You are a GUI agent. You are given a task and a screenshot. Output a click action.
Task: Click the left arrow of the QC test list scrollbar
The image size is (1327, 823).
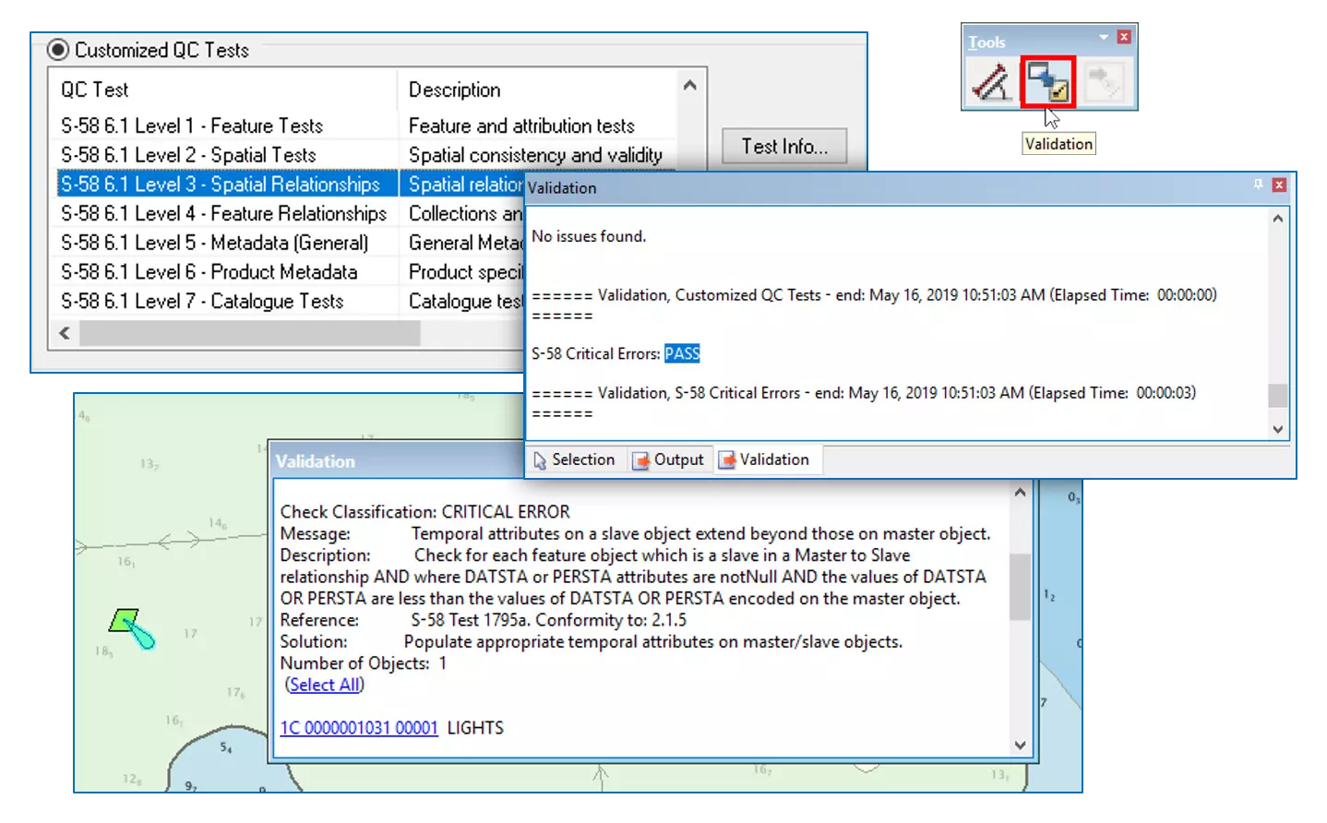(x=63, y=332)
